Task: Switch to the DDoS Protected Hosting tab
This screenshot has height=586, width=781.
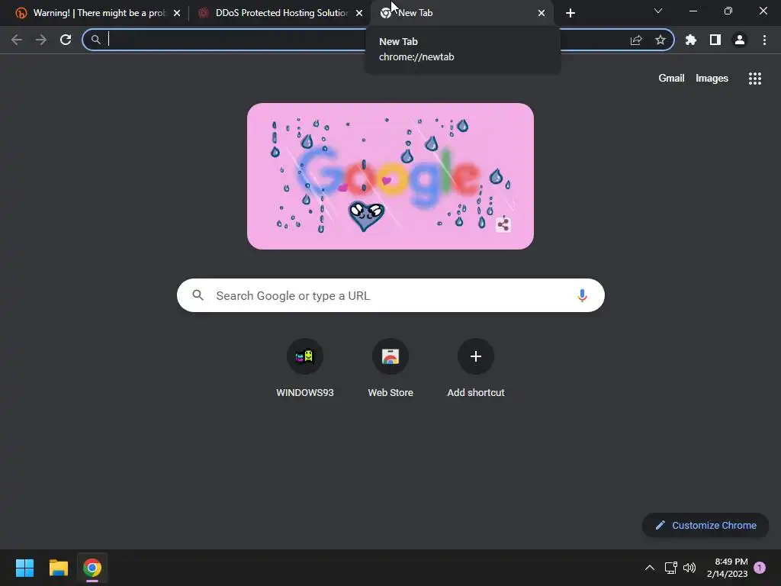Action: tap(281, 13)
